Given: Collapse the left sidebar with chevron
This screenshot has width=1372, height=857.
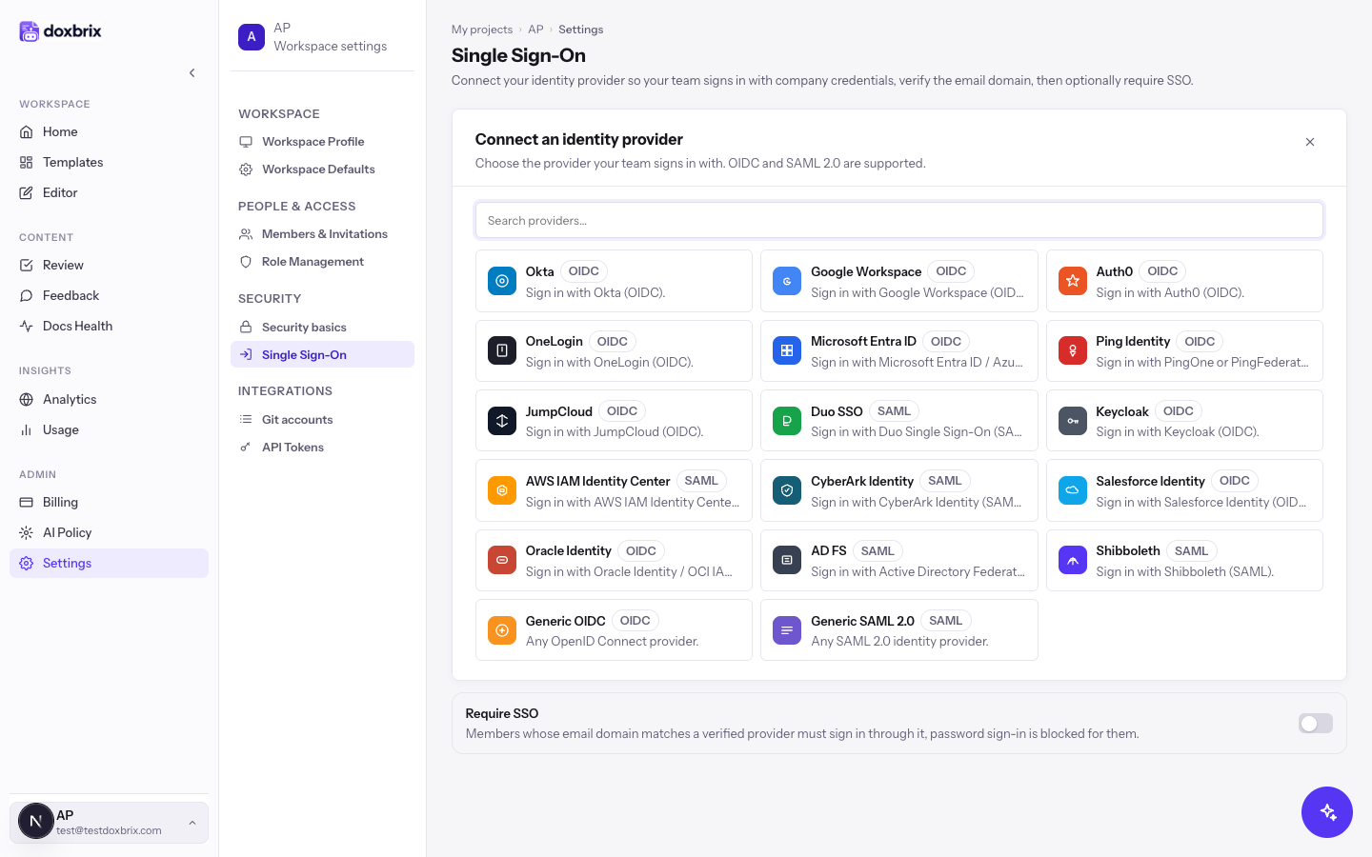Looking at the screenshot, I should coord(192,72).
